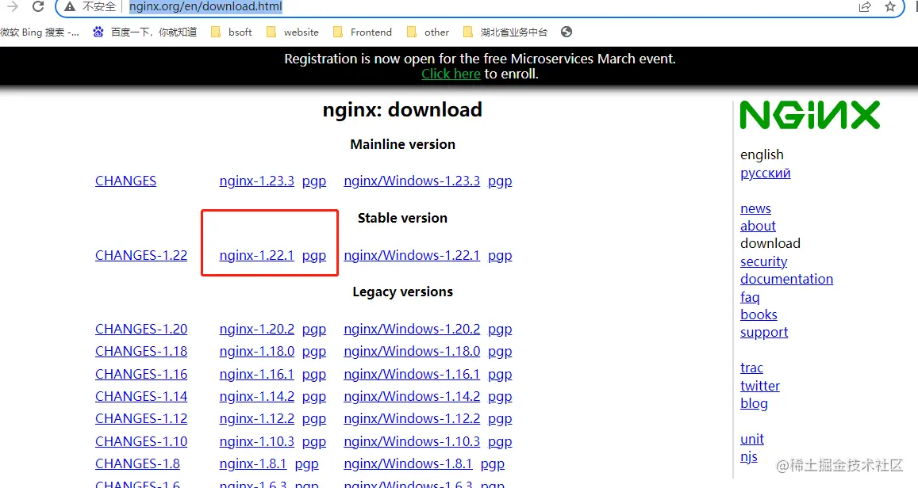
Task: Open the mainline CHANGES link
Action: [126, 181]
